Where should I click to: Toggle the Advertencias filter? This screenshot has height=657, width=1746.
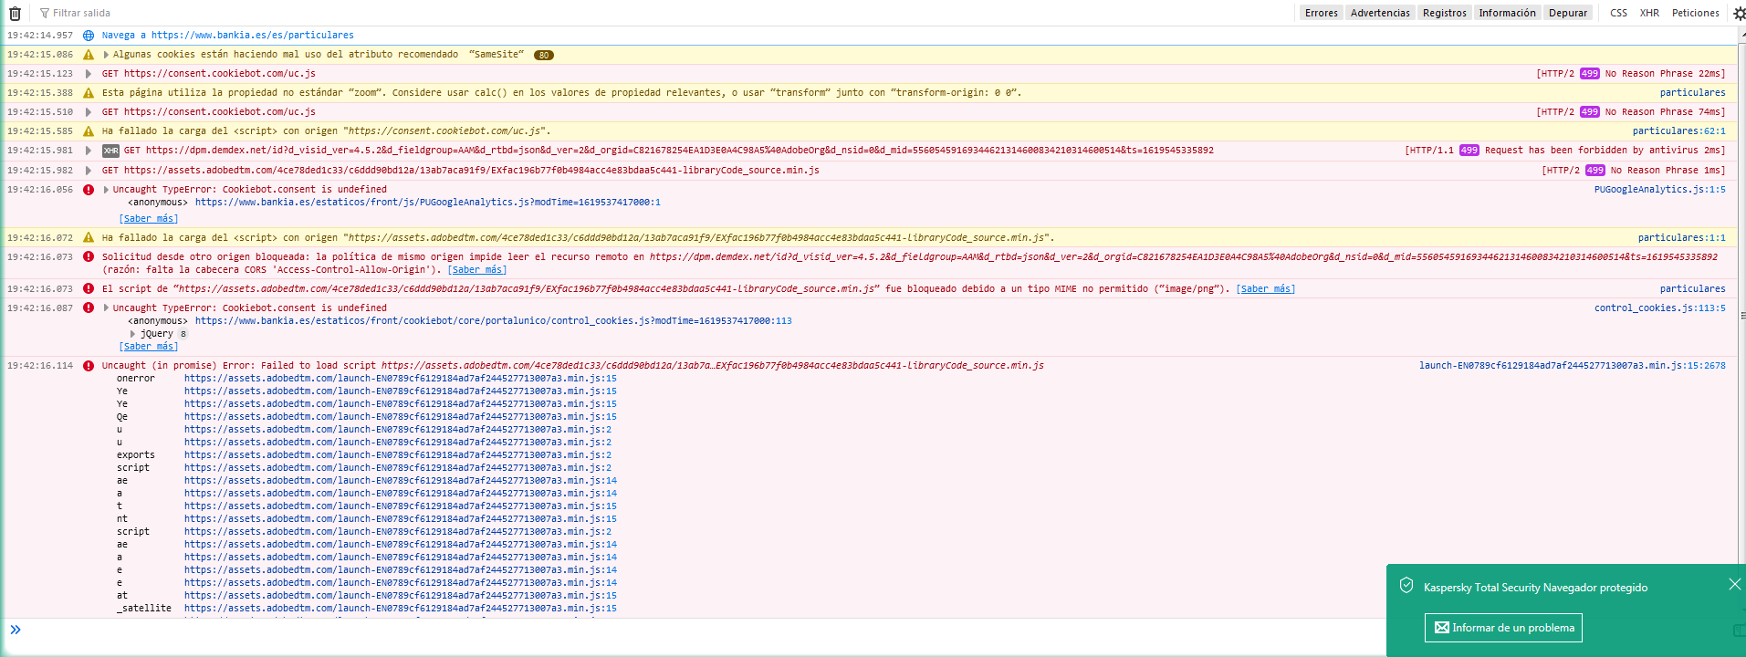coord(1380,13)
